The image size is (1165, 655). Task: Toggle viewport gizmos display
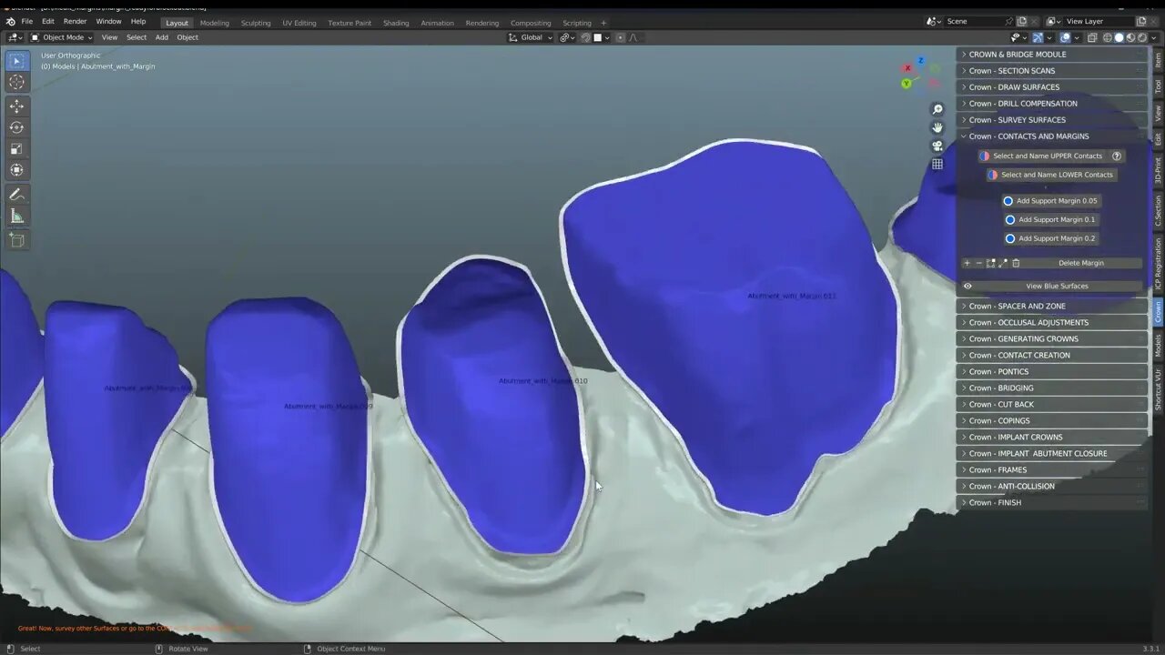1038,37
